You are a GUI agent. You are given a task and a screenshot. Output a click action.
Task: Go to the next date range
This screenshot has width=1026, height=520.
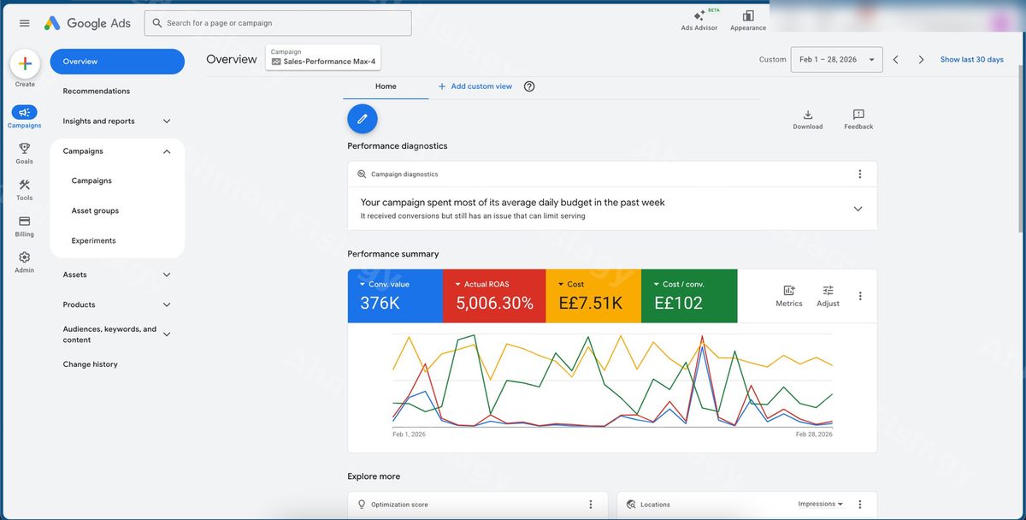click(921, 60)
